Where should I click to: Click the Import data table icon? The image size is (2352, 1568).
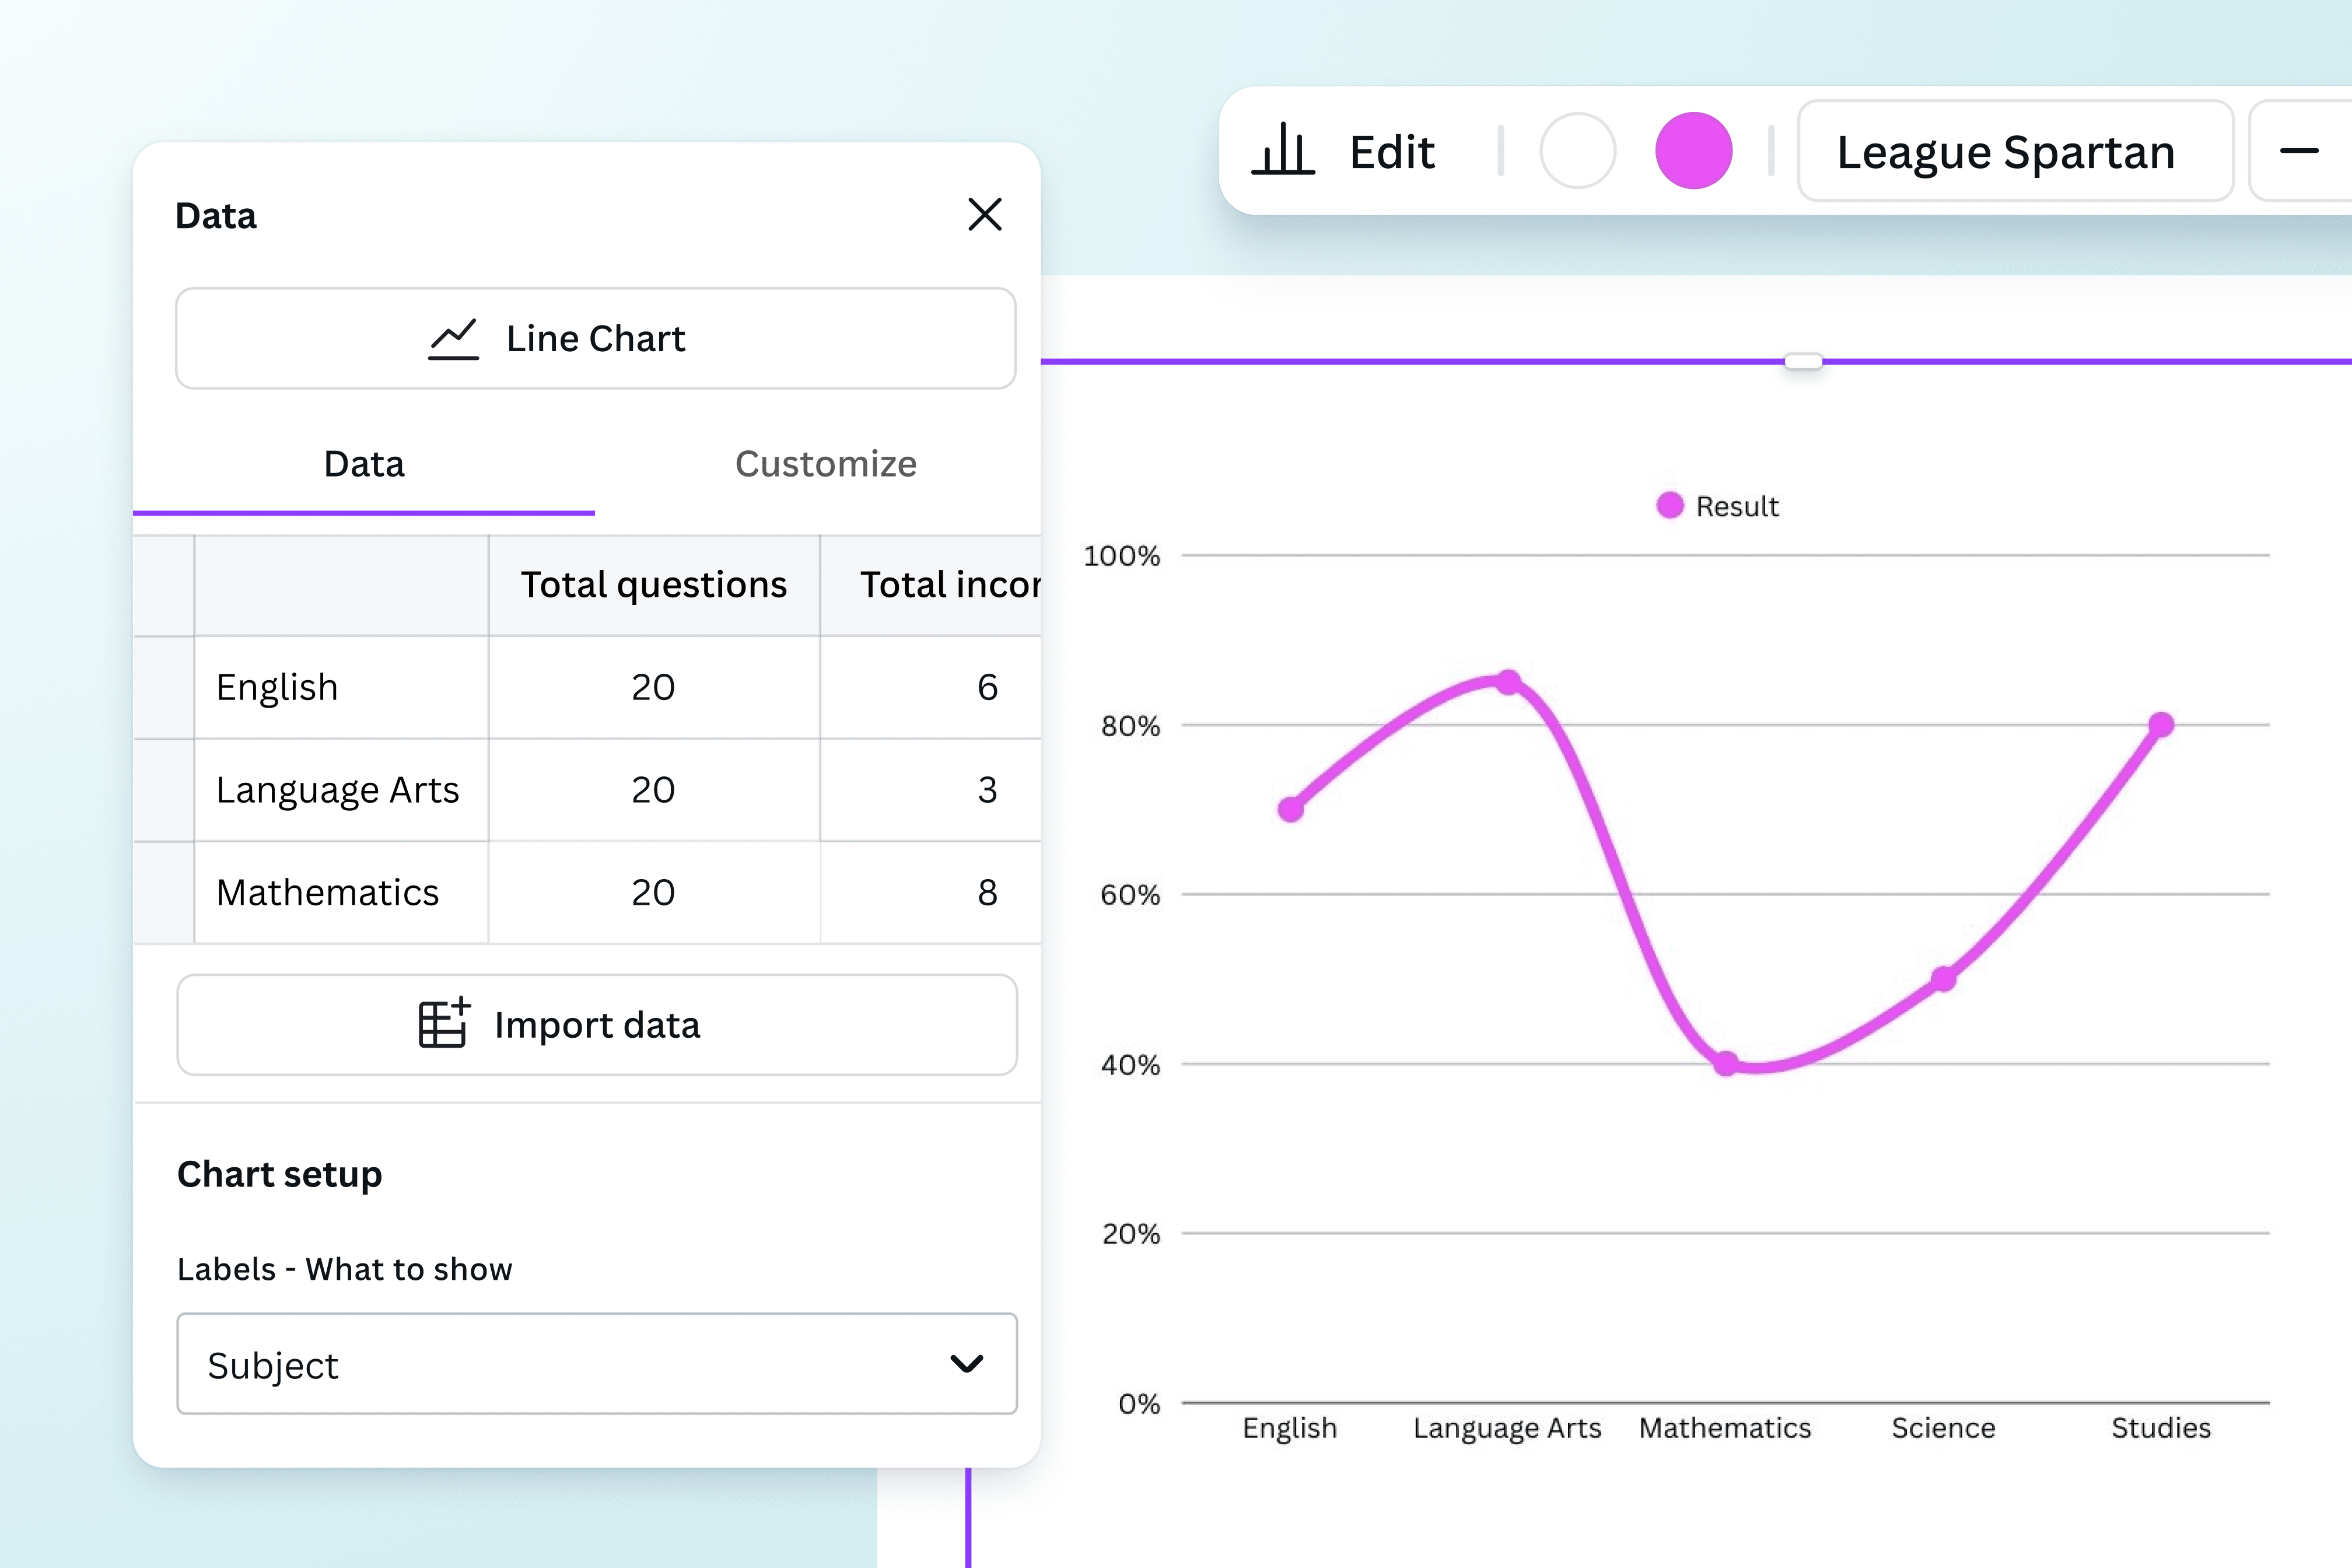444,1023
